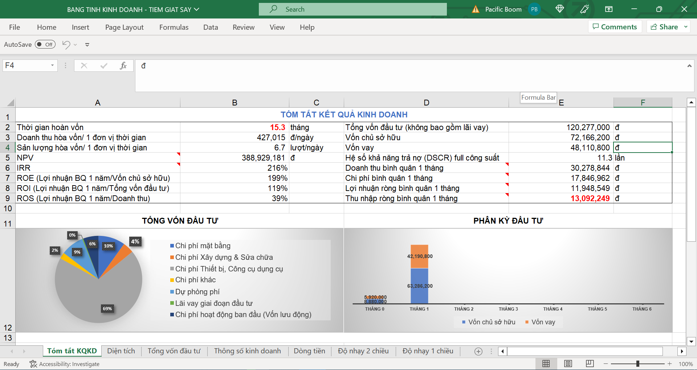Click the zoom slider handle
The width and height of the screenshot is (697, 370).
637,363
